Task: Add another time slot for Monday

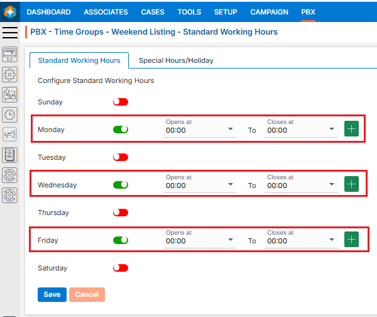Action: [351, 129]
